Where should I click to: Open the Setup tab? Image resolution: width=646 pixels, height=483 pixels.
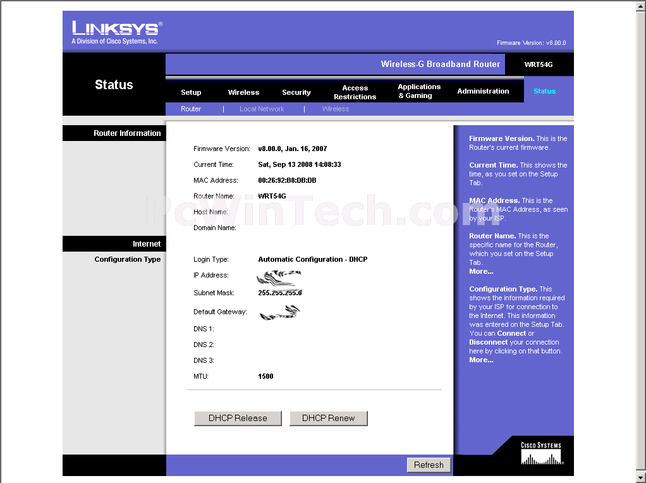191,92
